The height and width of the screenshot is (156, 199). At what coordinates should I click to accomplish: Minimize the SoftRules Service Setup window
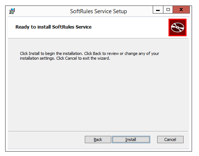point(158,10)
